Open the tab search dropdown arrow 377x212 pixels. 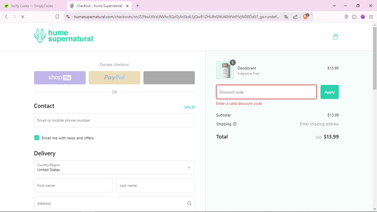(x=334, y=6)
